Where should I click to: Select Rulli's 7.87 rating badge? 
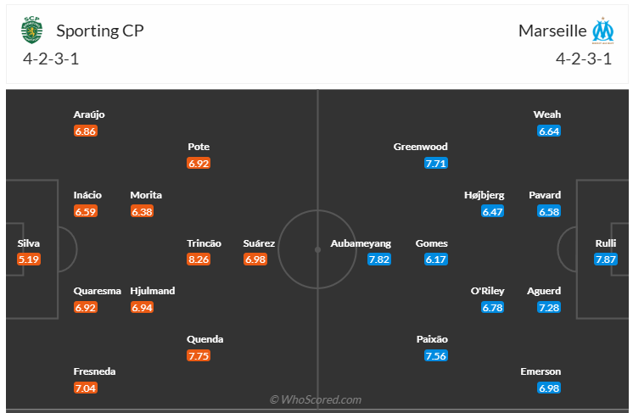pos(606,260)
